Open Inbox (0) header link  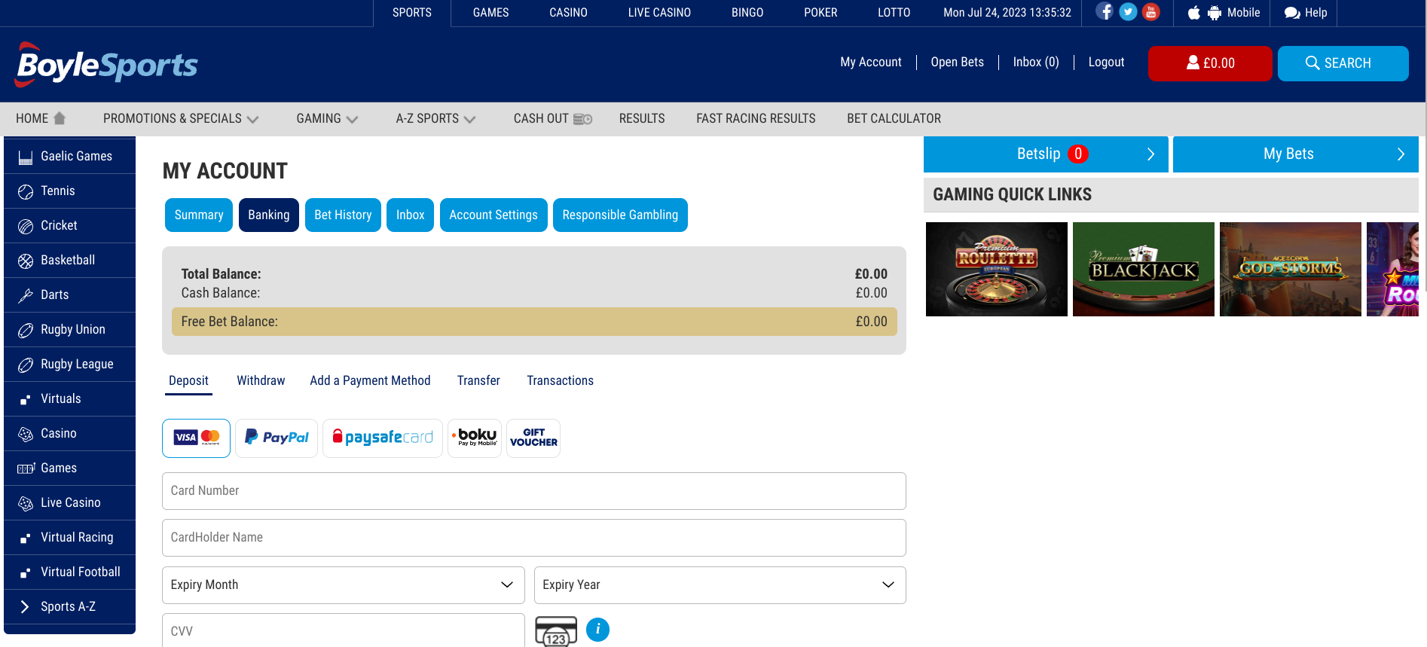click(x=1036, y=63)
